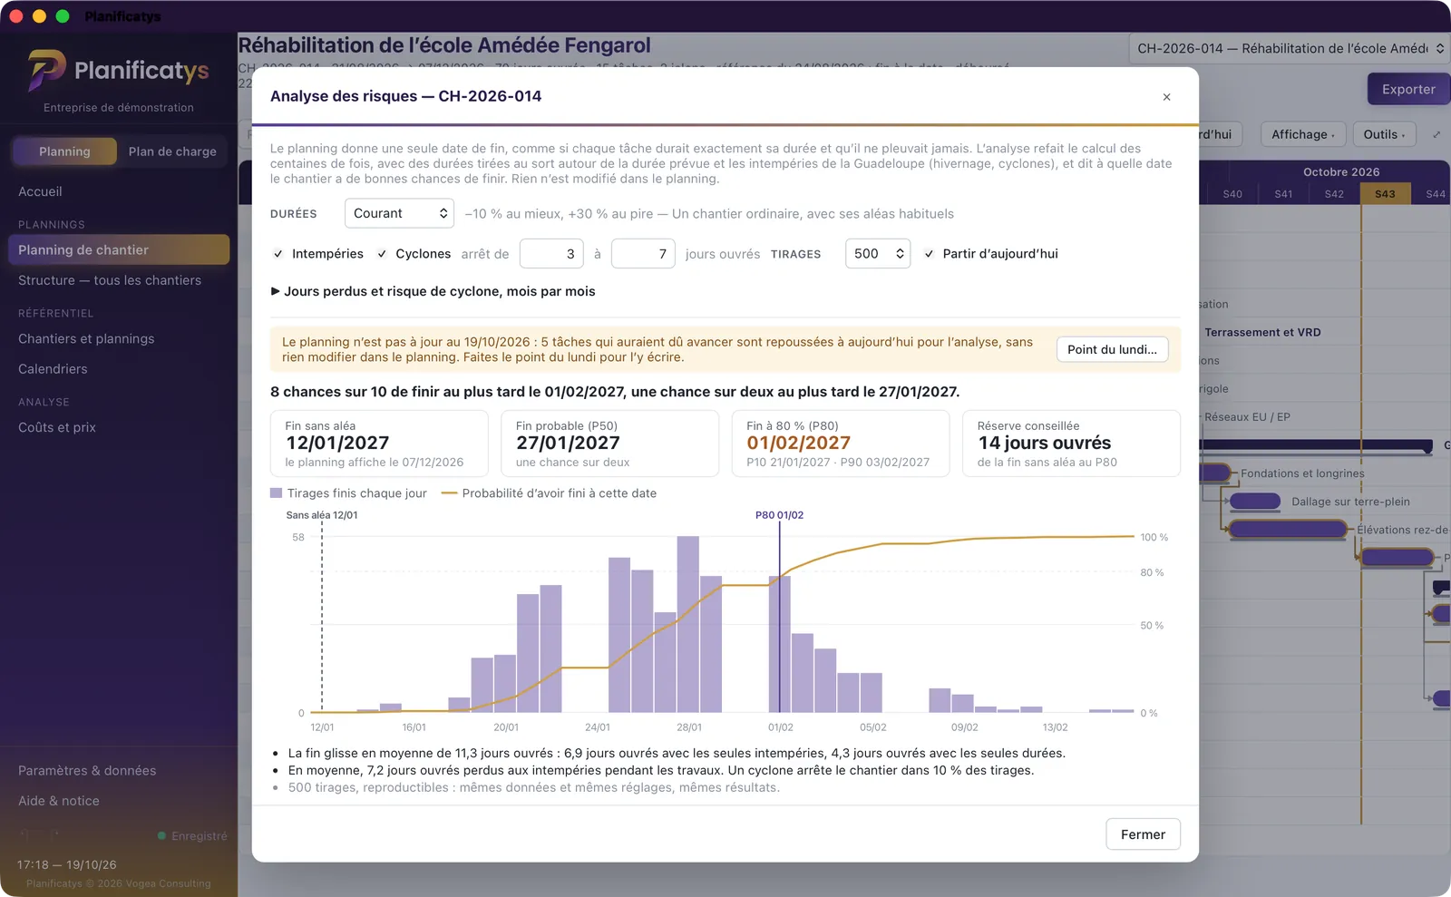The image size is (1451, 897).
Task: Select the Fin à 80 % 01/02/2027 card
Action: click(x=841, y=444)
